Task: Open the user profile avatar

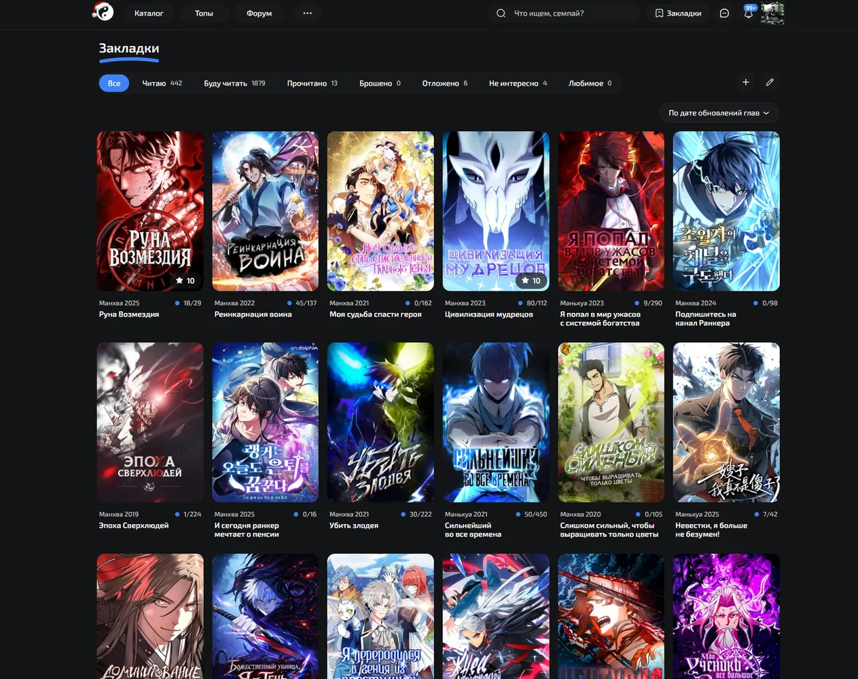Action: click(772, 13)
